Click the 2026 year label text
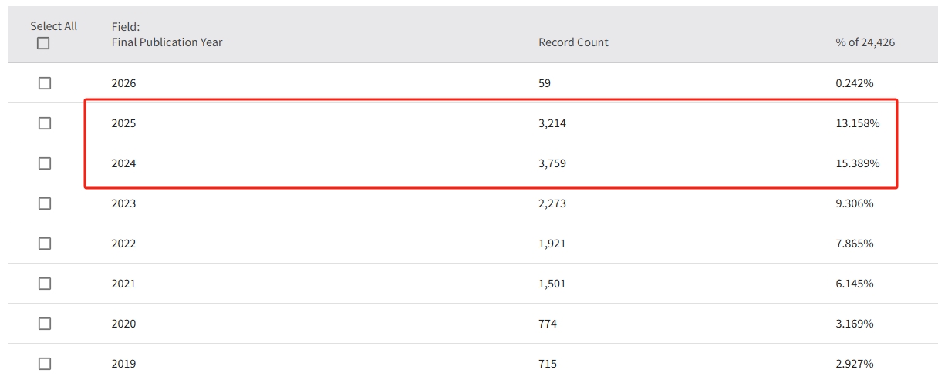 tap(123, 83)
